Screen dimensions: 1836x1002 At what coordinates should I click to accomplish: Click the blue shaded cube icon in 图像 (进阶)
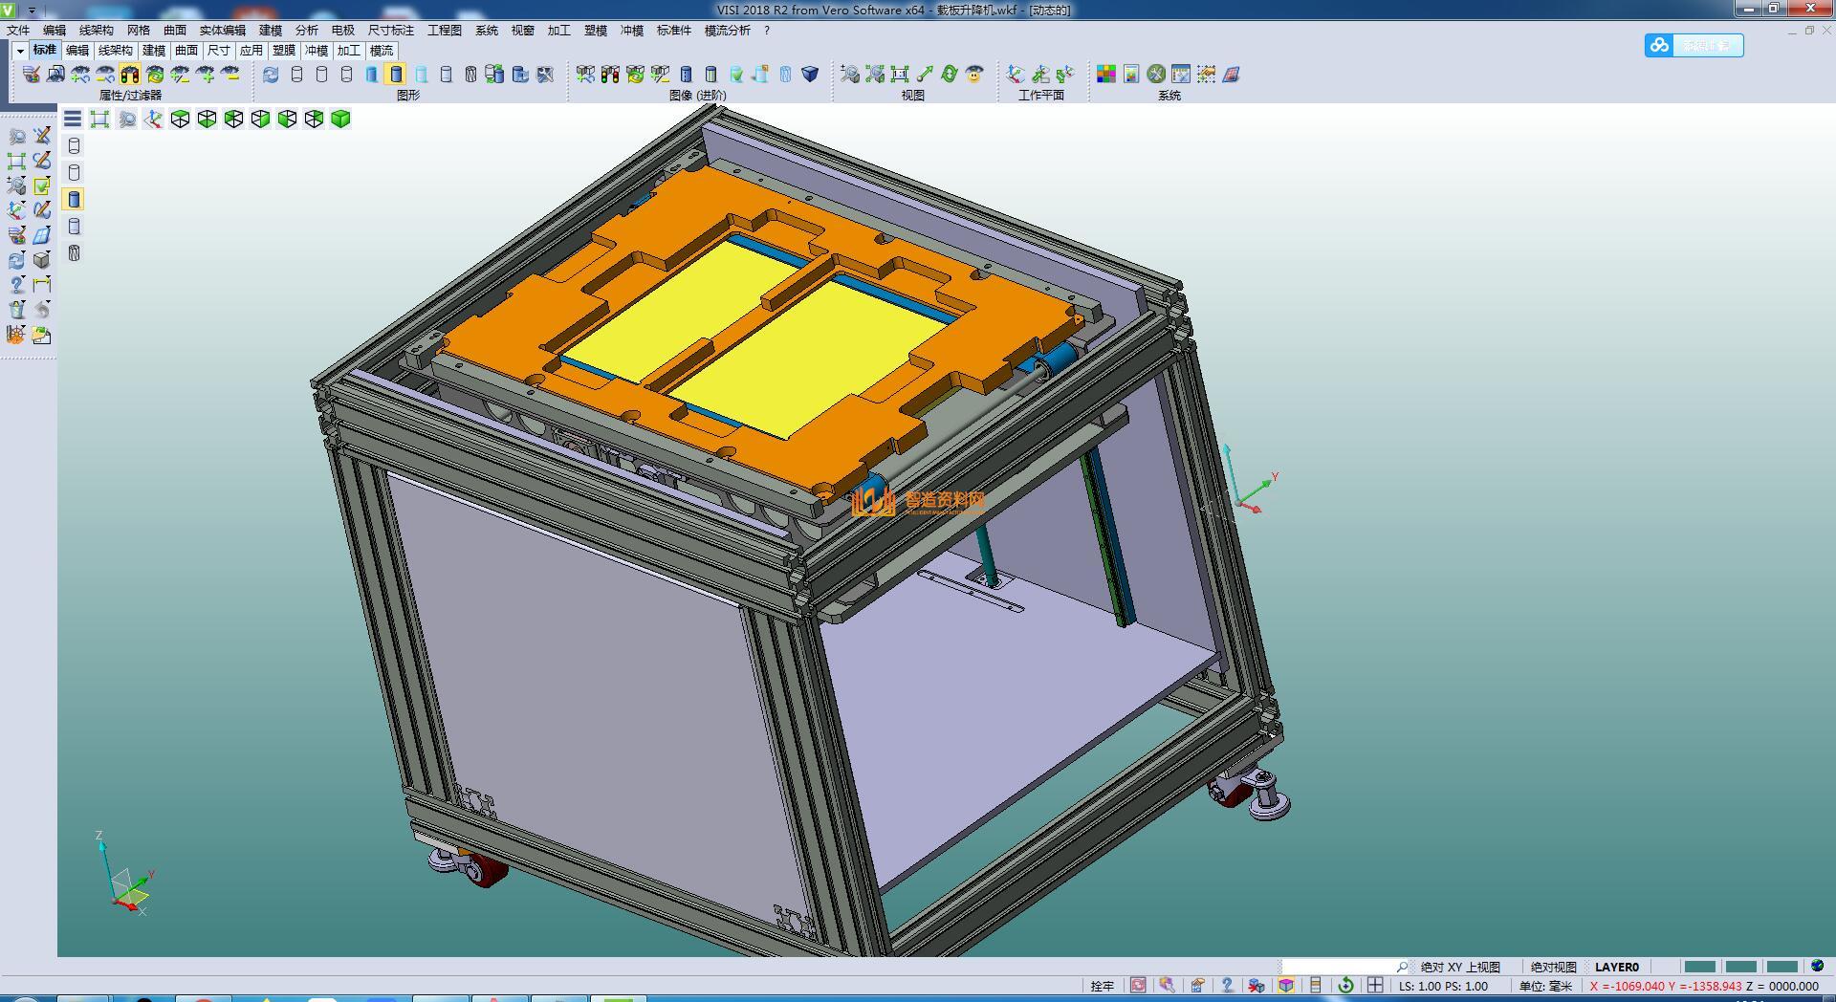click(x=810, y=75)
